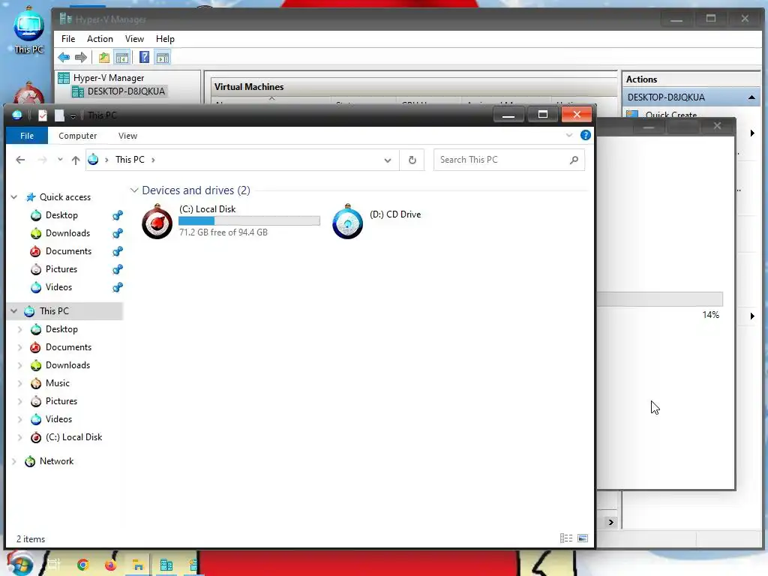
Task: Click the blue Help icon in Hyper-V toolbar
Action: point(144,57)
